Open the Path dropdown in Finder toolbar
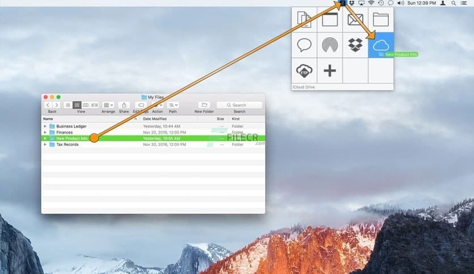 coord(173,105)
